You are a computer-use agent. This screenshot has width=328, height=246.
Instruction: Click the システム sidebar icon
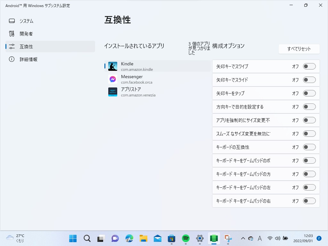click(12, 21)
